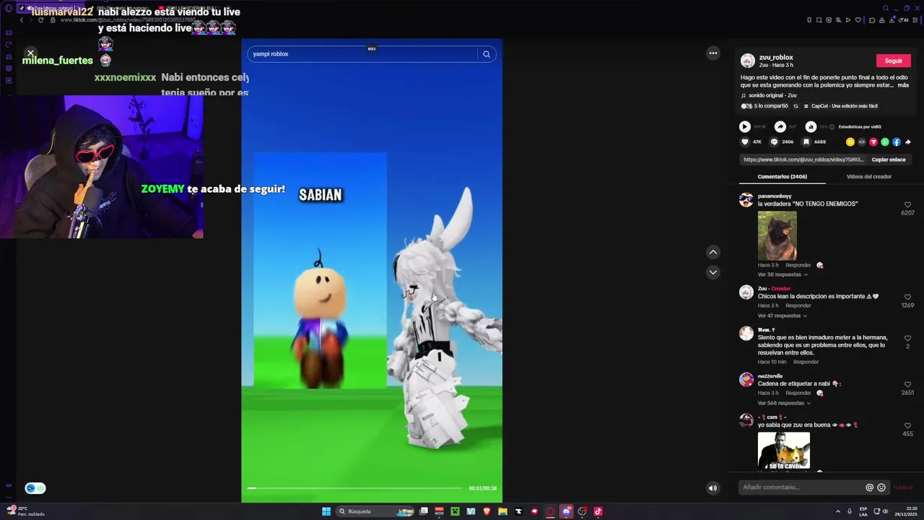
Task: Like 'yo sabía que zuu era buena' comment
Action: click(x=907, y=426)
